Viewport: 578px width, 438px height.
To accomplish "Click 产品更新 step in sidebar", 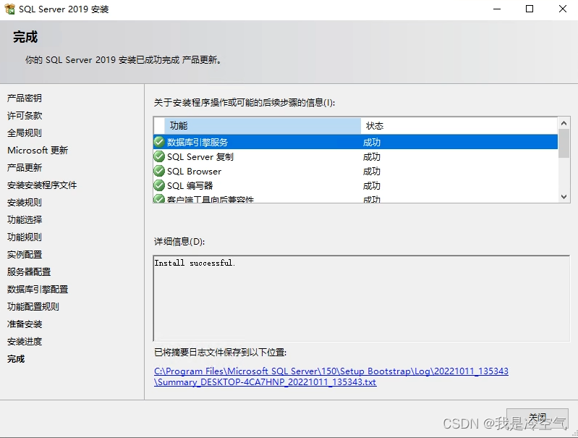I will (25, 167).
